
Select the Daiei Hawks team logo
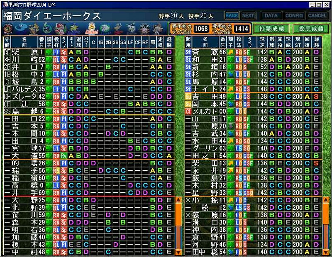pyautogui.click(x=92, y=29)
